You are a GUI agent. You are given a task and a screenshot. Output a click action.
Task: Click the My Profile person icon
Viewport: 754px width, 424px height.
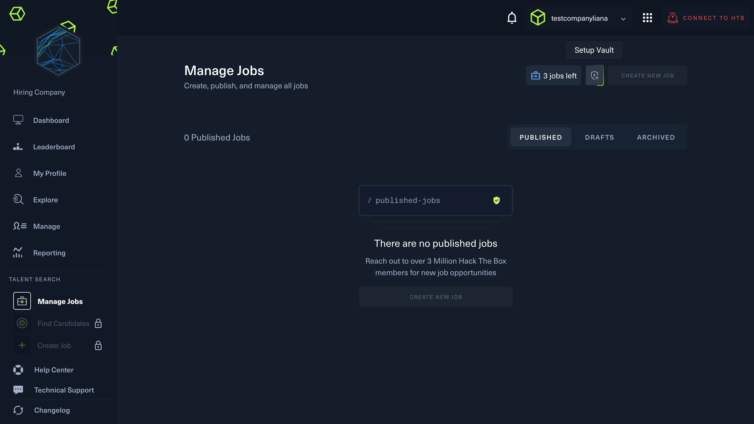click(18, 173)
